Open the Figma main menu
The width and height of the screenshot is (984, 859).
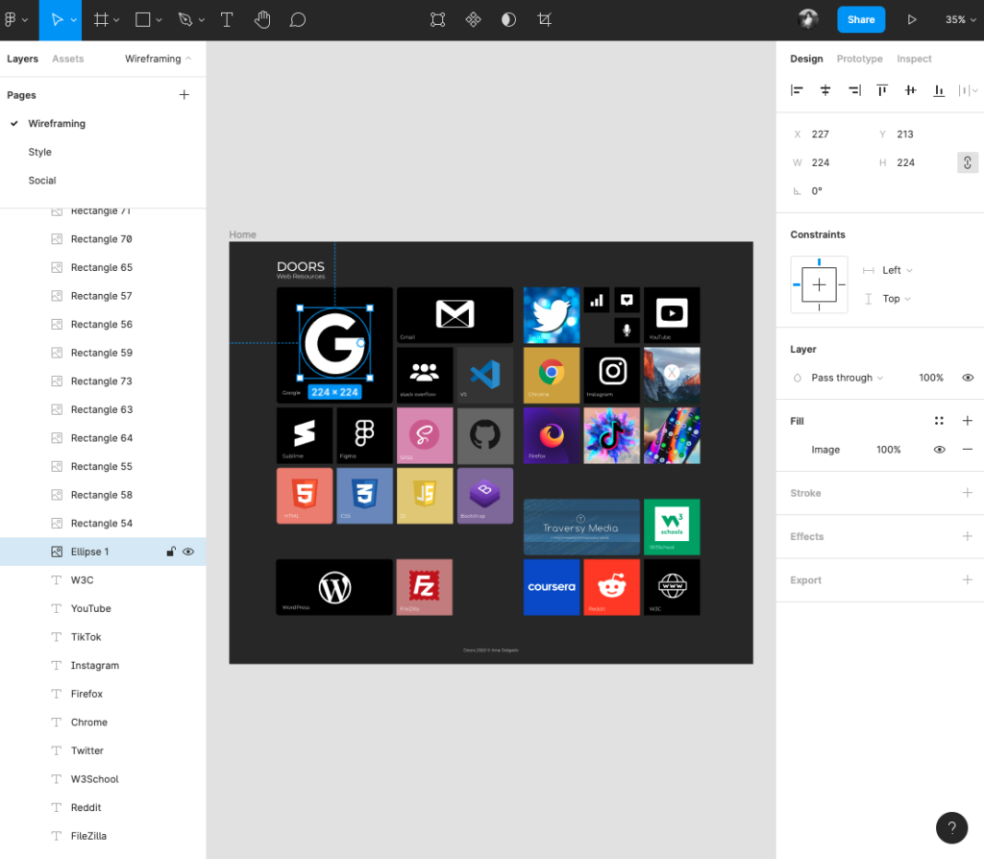pos(15,19)
